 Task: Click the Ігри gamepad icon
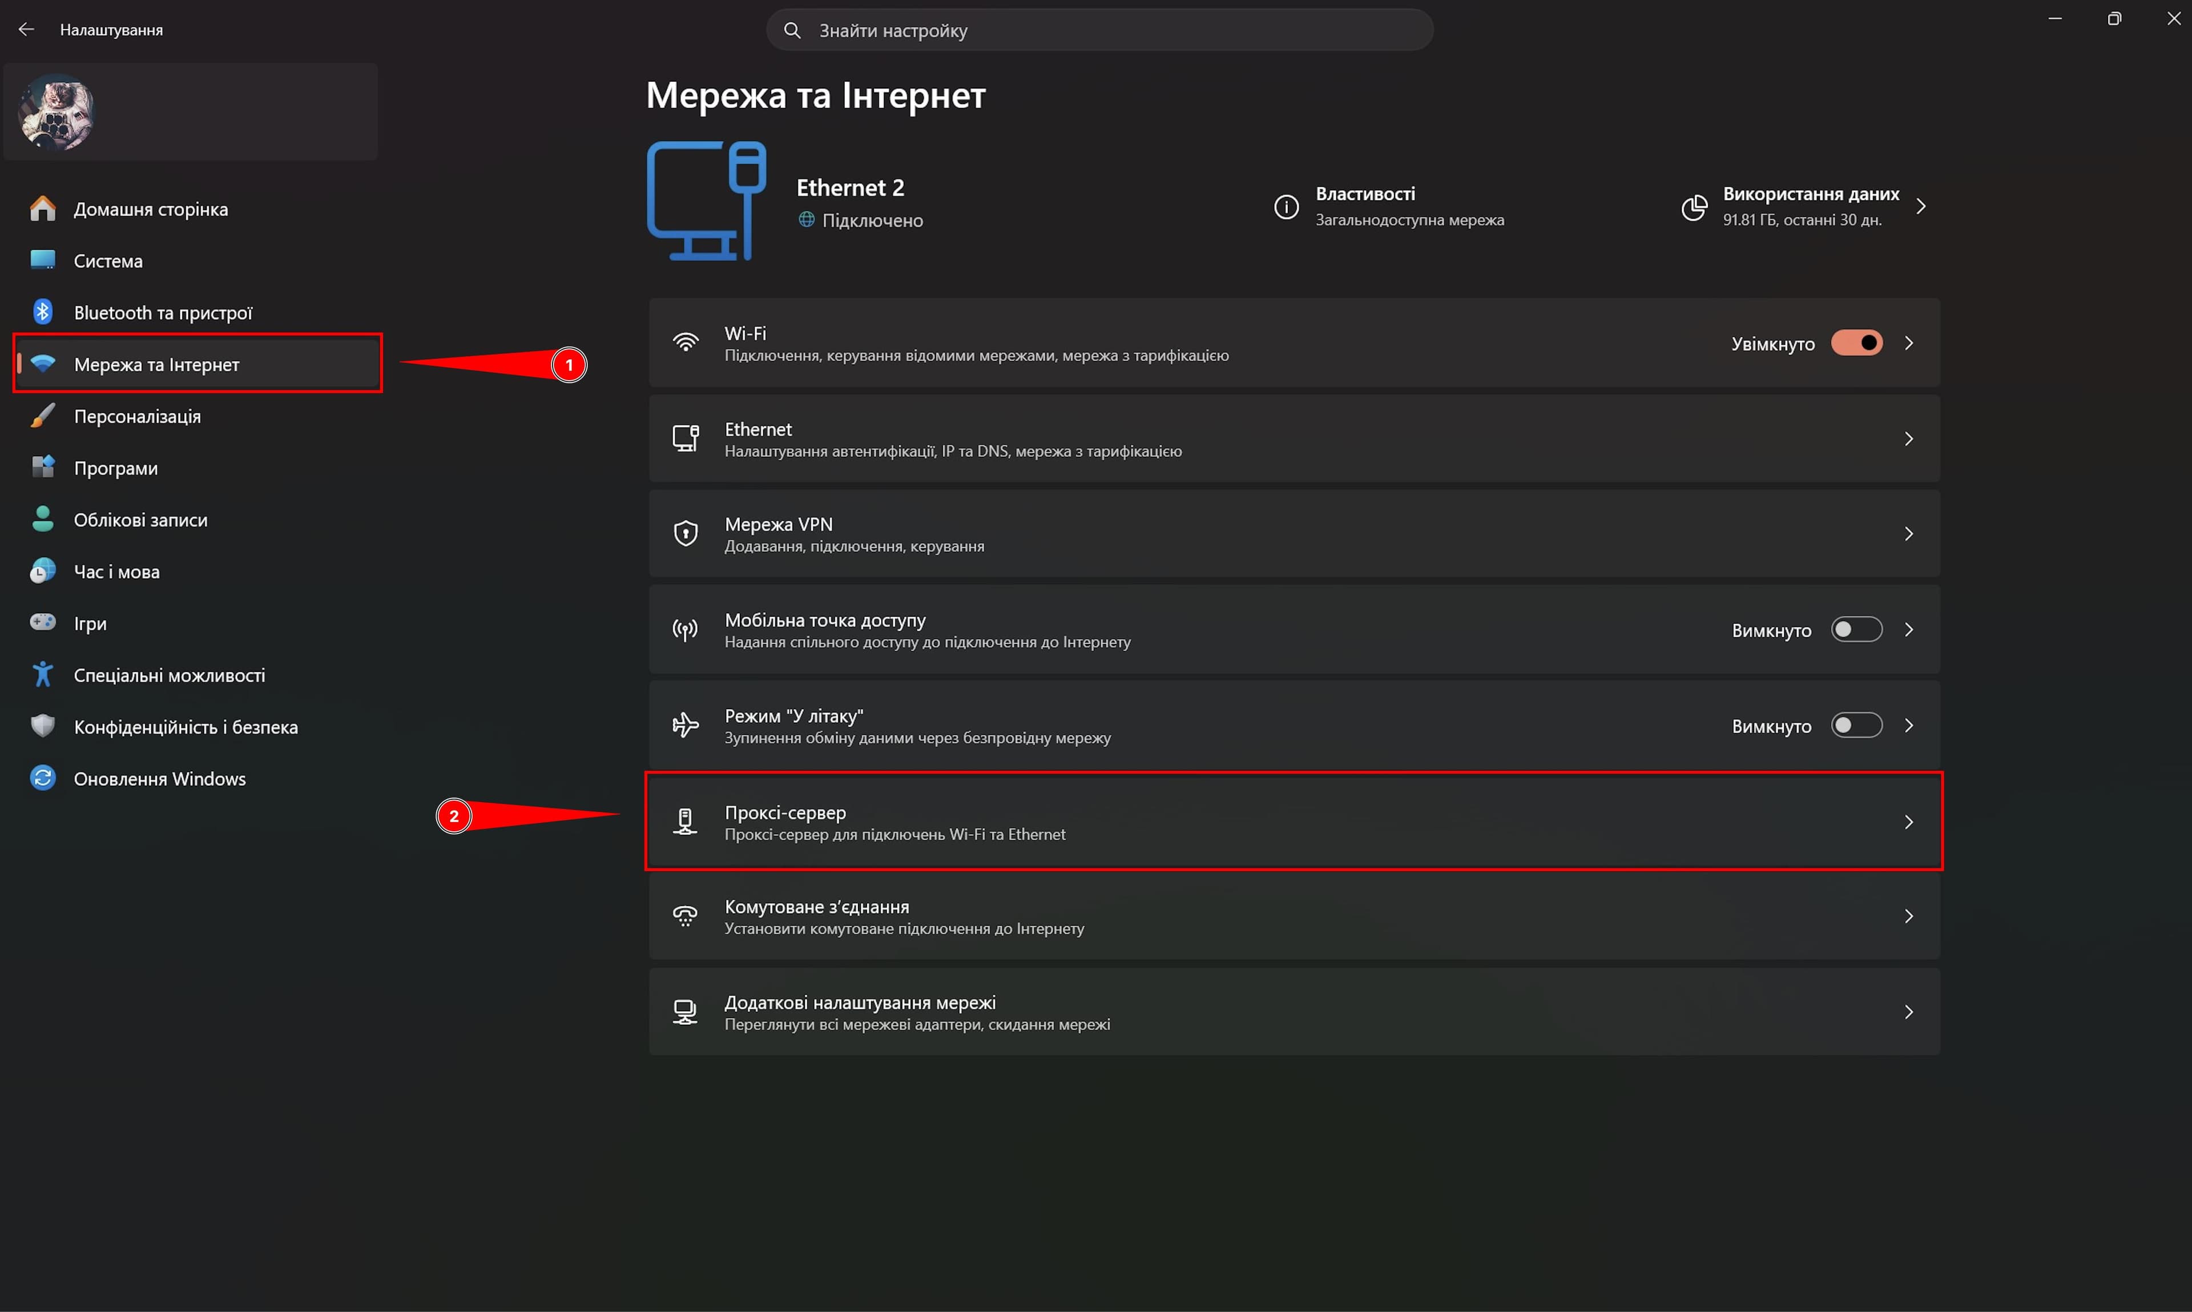[x=42, y=622]
